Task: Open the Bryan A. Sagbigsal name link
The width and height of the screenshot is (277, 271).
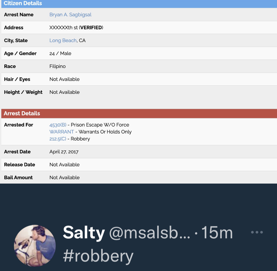Action: tap(70, 15)
